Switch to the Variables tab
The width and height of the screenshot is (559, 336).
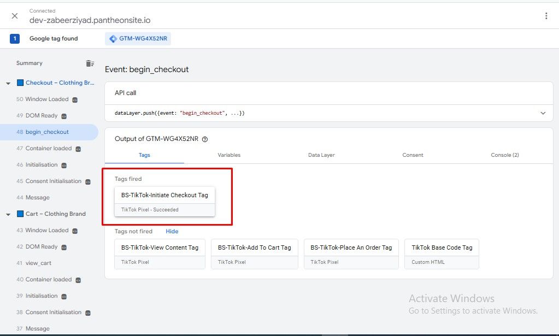tap(229, 155)
